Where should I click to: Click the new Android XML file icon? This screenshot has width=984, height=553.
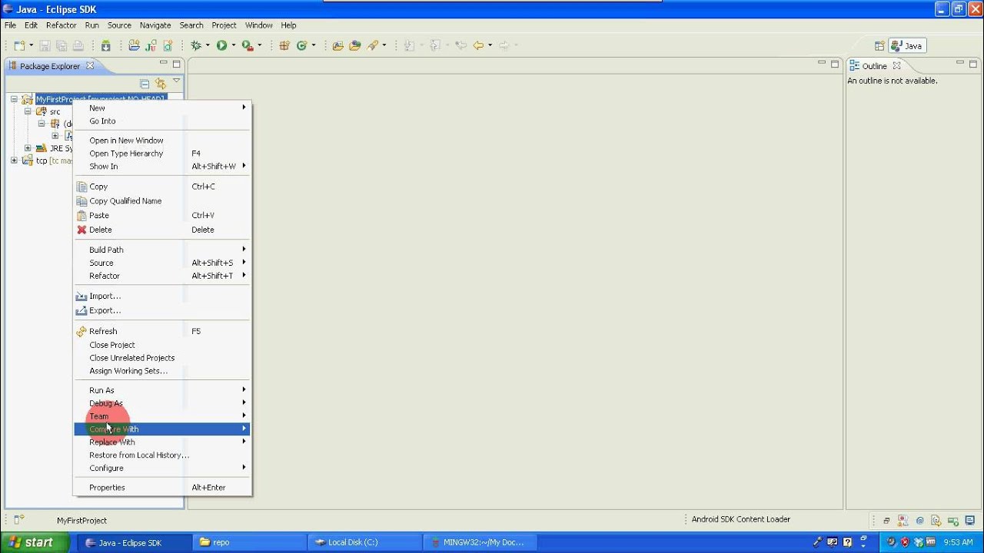168,46
